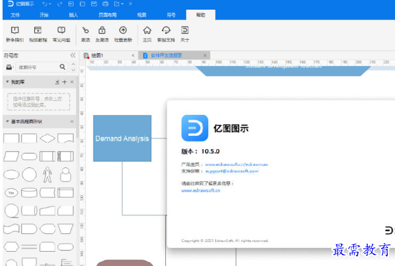Open the 文件 menu

15,15
